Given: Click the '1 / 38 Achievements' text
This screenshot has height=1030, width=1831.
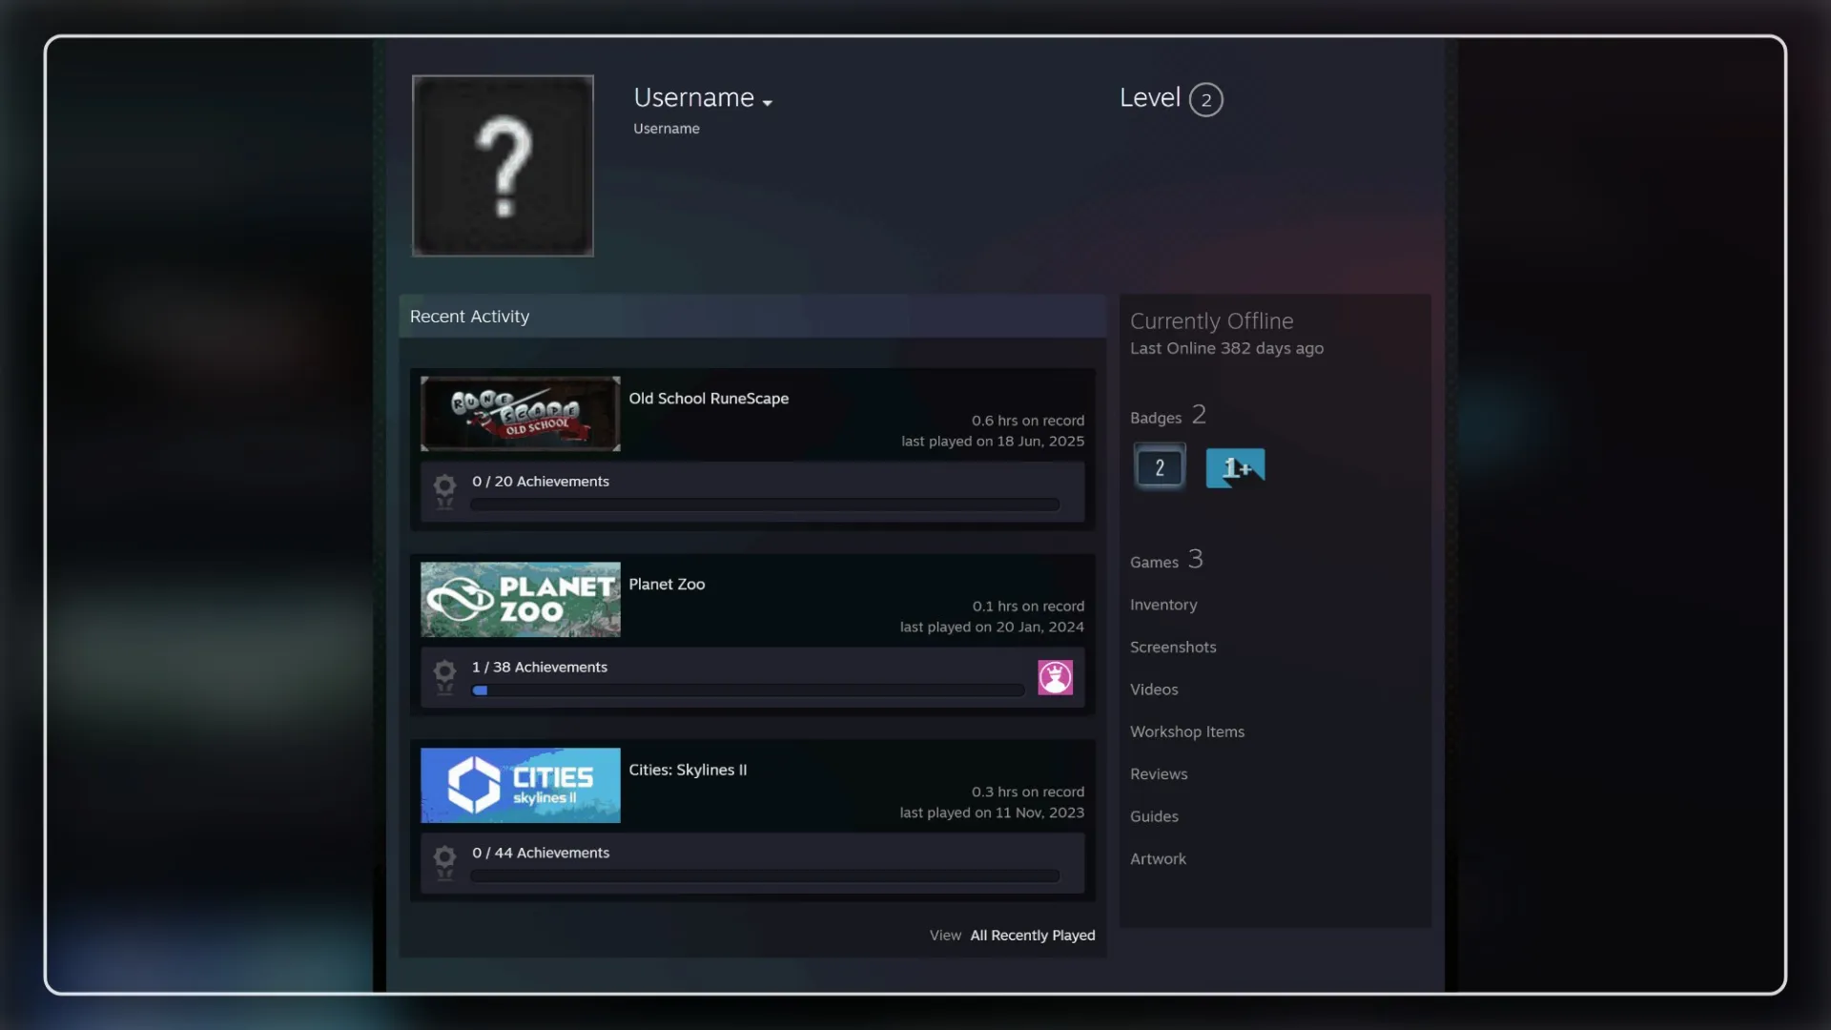Looking at the screenshot, I should 540,668.
